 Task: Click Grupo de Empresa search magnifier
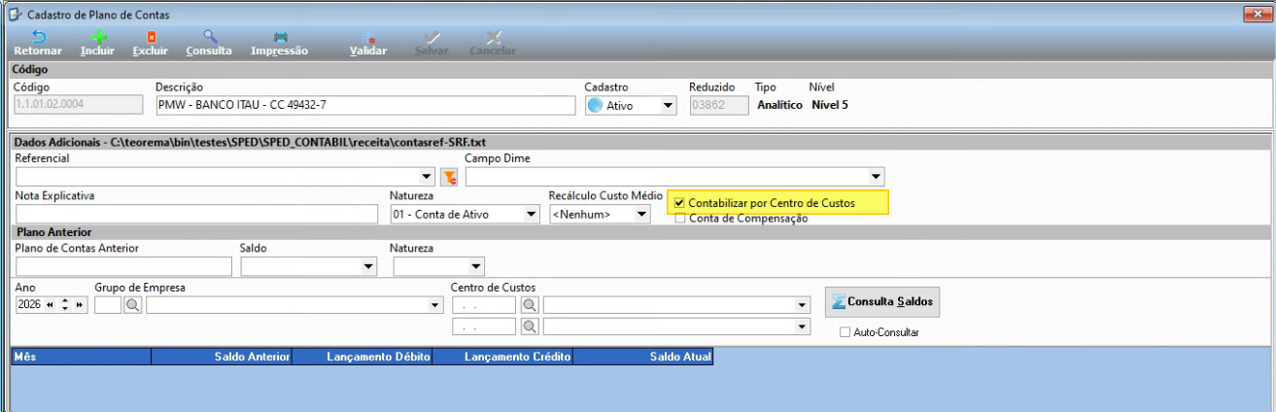click(x=133, y=305)
